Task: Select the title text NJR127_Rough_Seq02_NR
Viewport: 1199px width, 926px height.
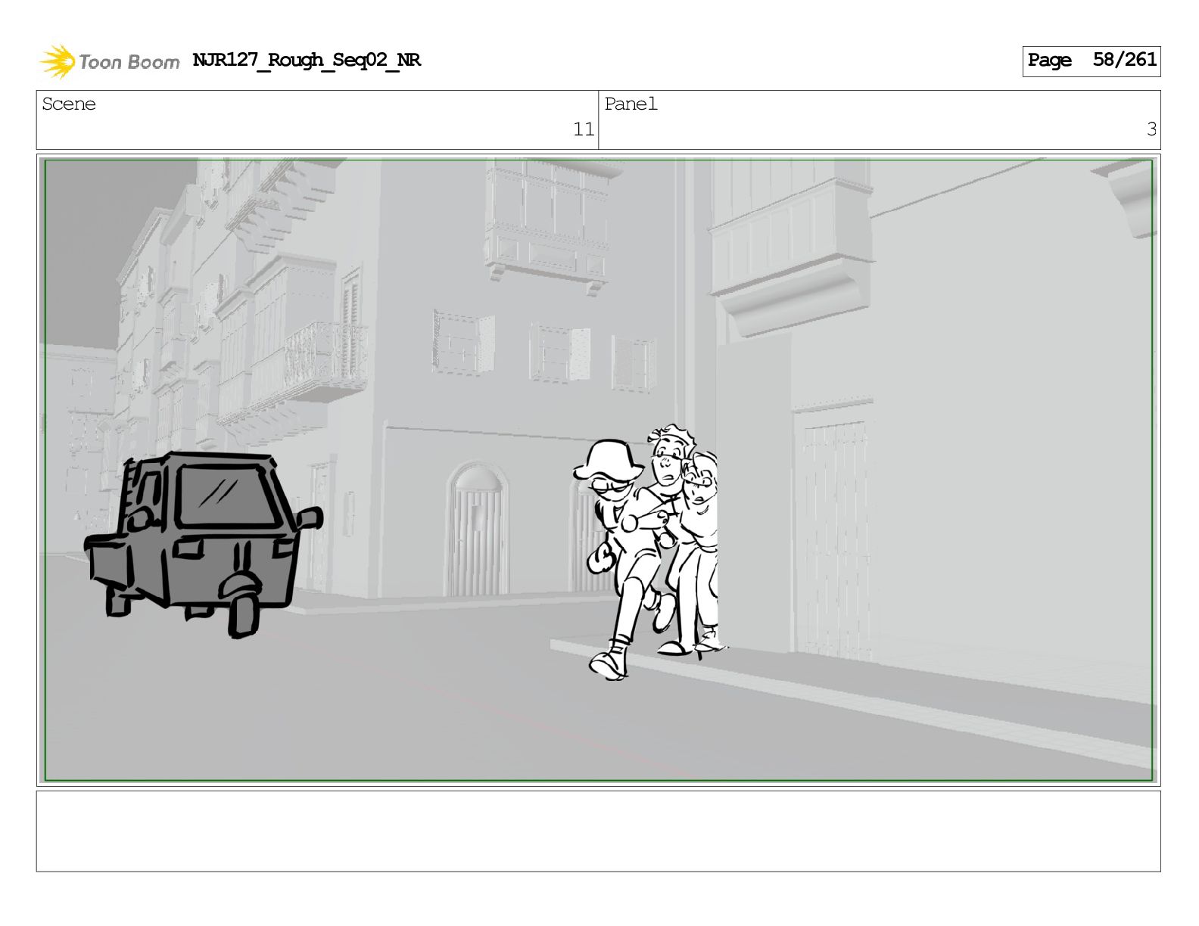Action: [x=307, y=60]
